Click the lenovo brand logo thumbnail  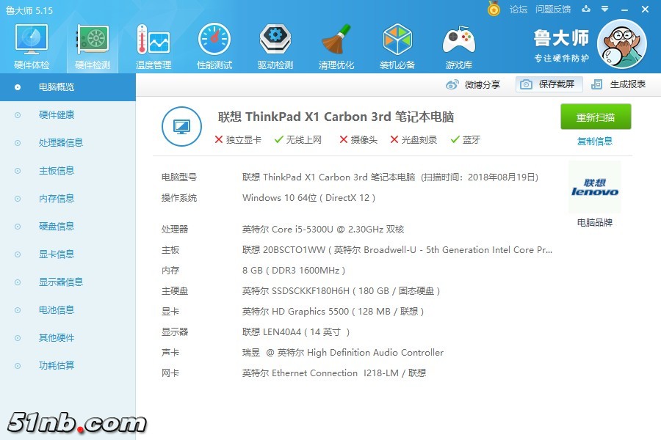[x=594, y=187]
